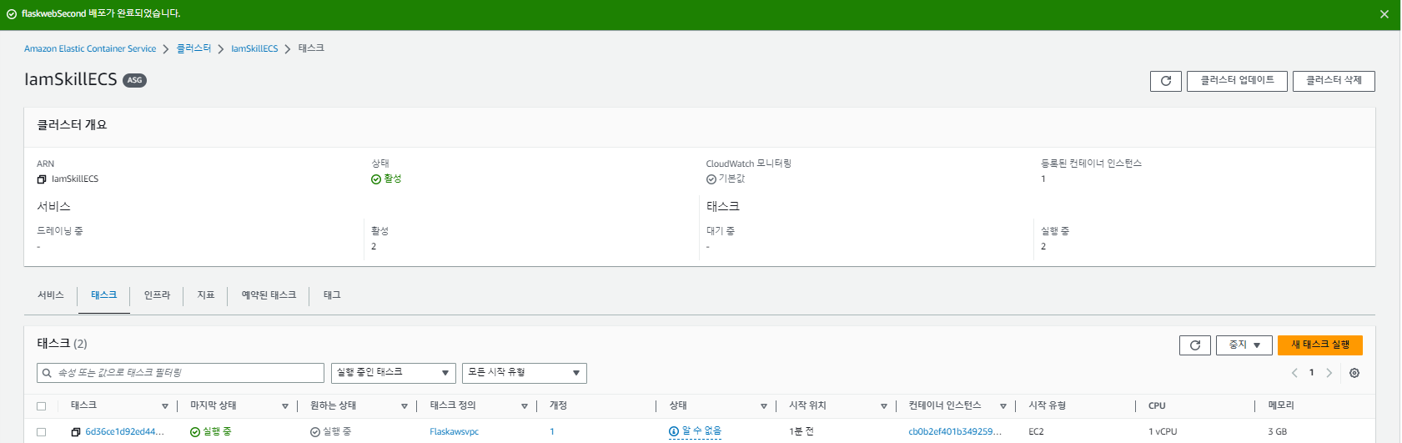
Task: Click the 활성 cluster status text
Action: coord(393,179)
